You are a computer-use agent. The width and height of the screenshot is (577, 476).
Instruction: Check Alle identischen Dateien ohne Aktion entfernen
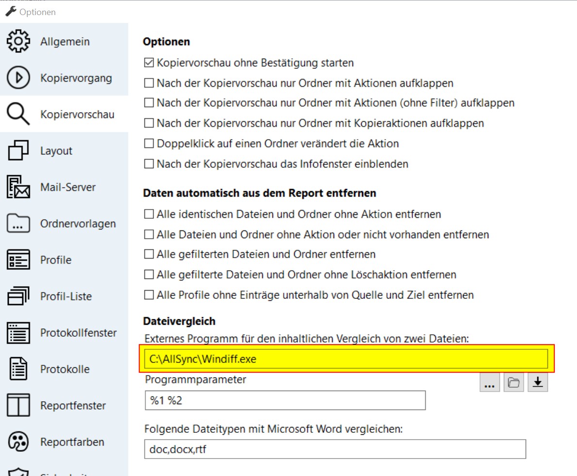(x=149, y=214)
